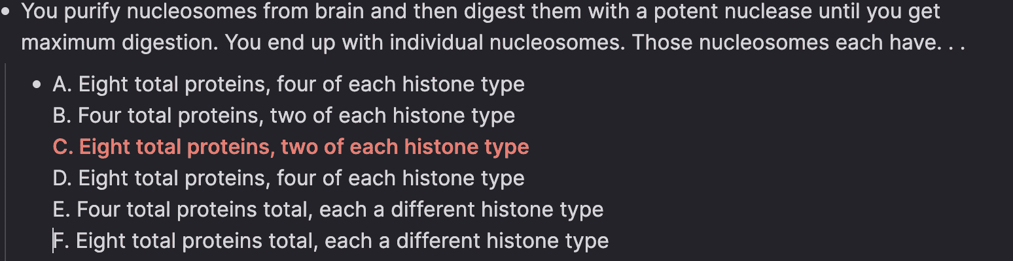
Task: Select option D, Eight total proteins
Action: 289,179
